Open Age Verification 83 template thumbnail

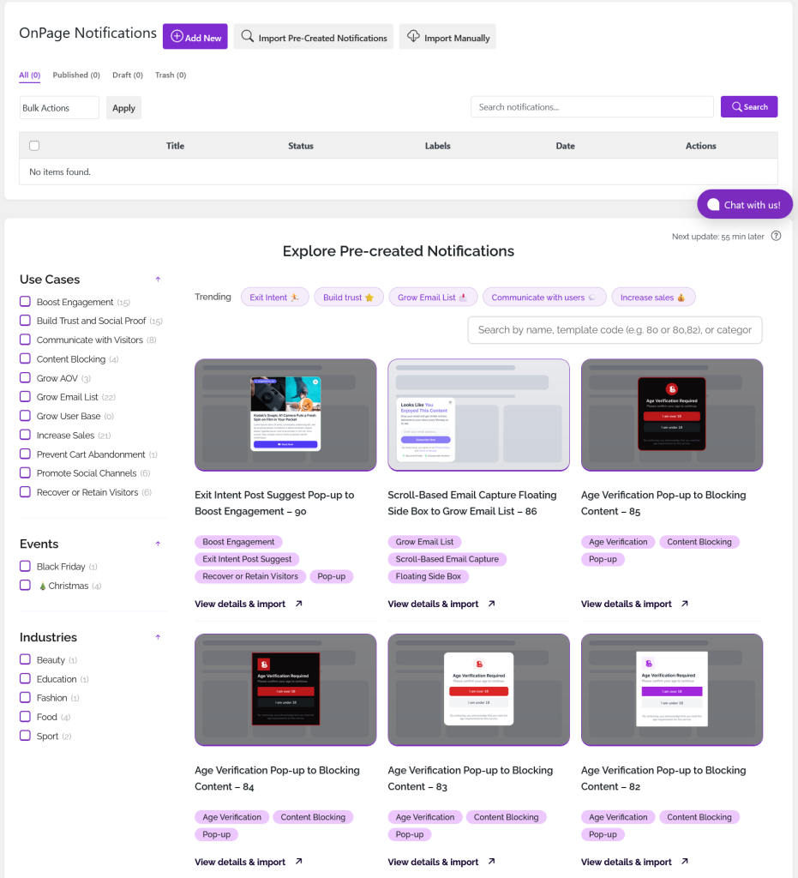[x=478, y=690]
